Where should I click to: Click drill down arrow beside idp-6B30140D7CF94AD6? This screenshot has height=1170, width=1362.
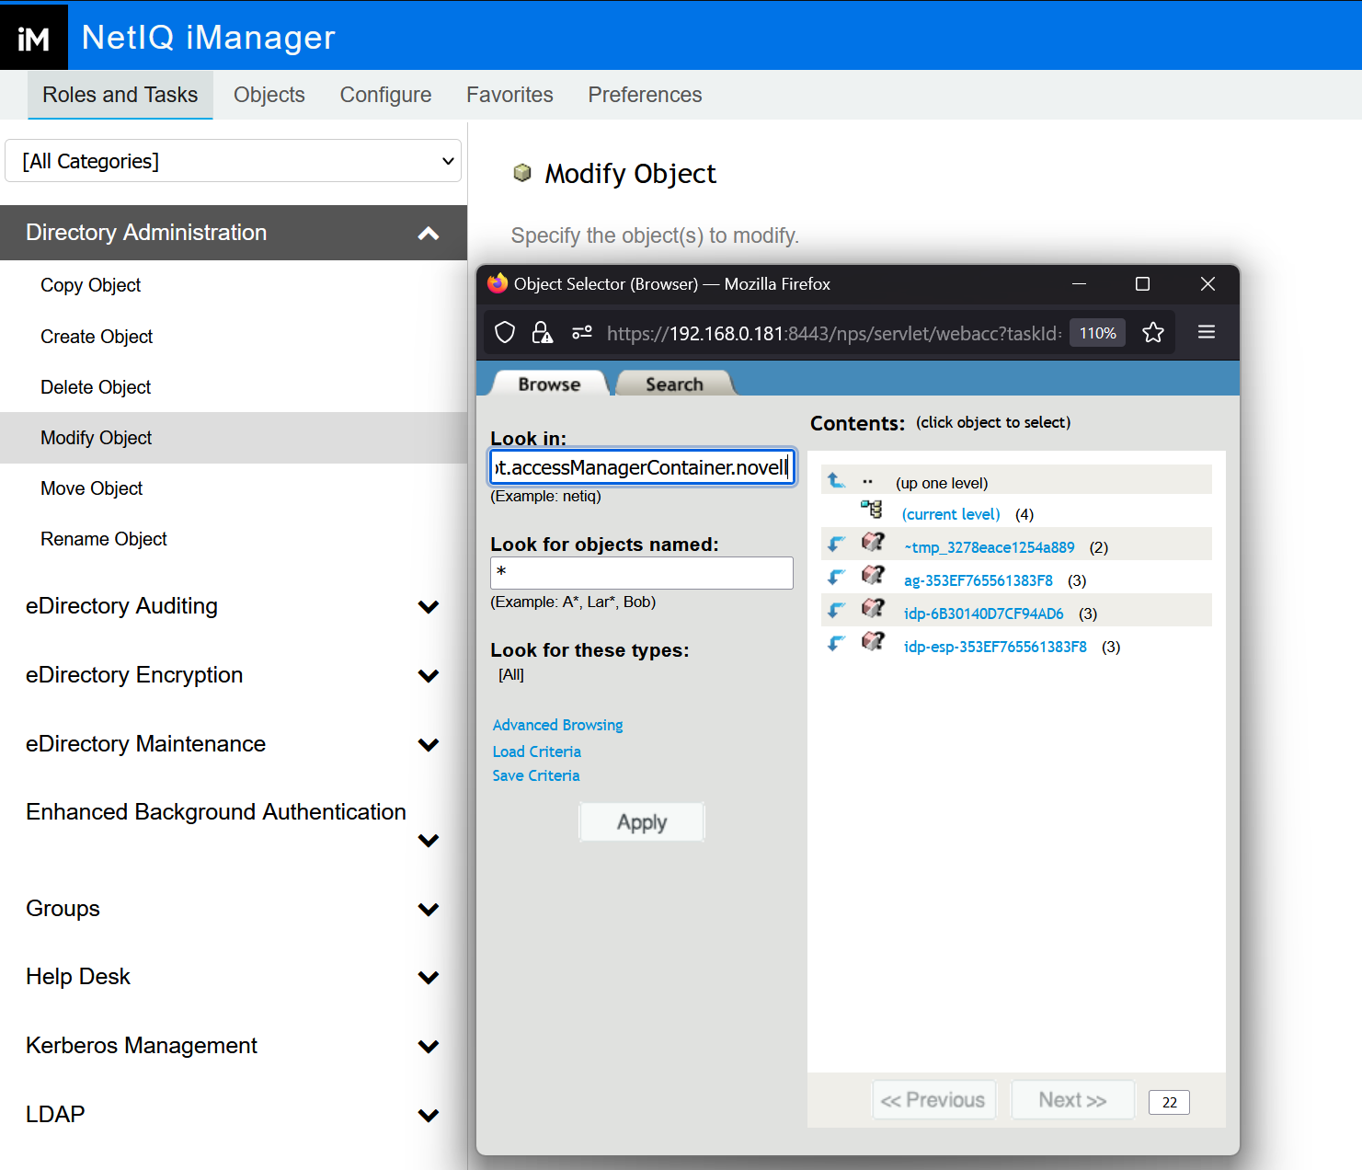point(836,612)
